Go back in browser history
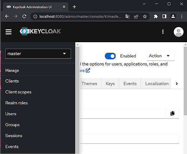 [x=7, y=16]
